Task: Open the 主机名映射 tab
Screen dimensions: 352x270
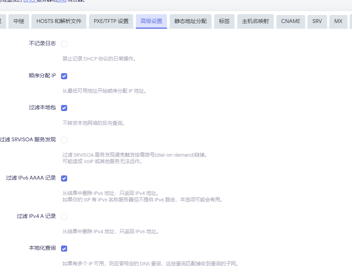Action: [255, 21]
